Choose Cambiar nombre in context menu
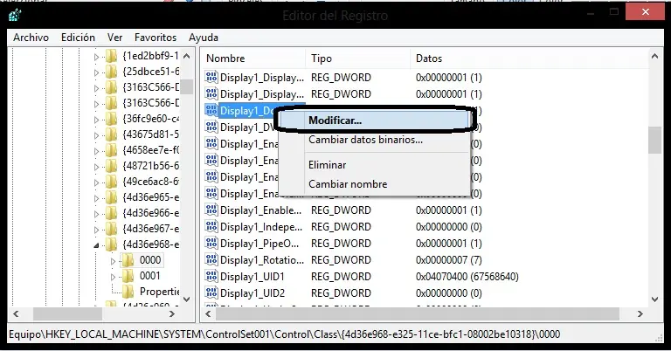 point(374,184)
